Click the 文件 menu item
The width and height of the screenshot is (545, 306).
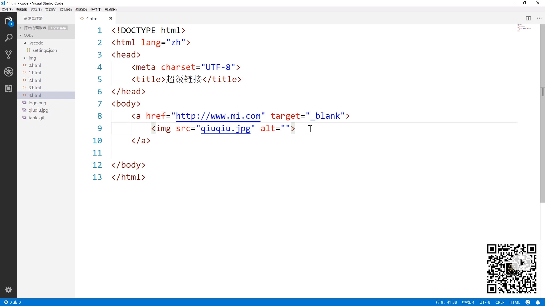(x=7, y=9)
